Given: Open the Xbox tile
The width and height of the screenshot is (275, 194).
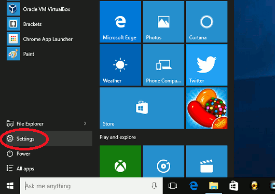Looking at the screenshot, I should [x=120, y=161].
